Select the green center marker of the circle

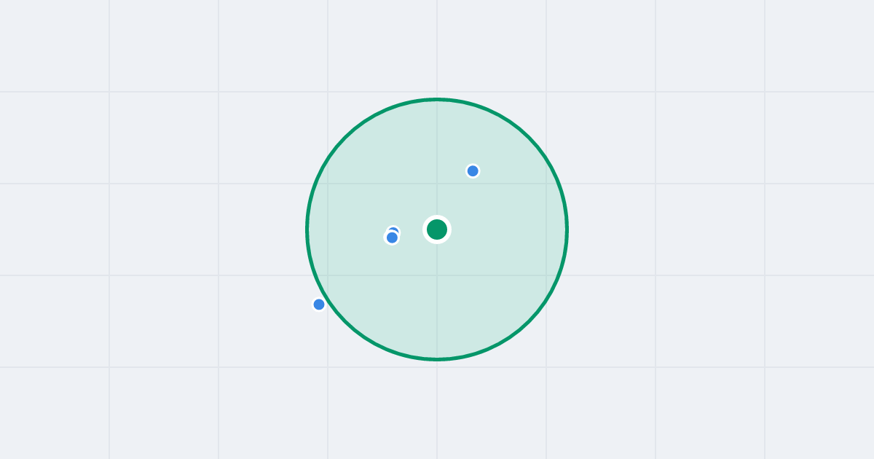tap(437, 229)
